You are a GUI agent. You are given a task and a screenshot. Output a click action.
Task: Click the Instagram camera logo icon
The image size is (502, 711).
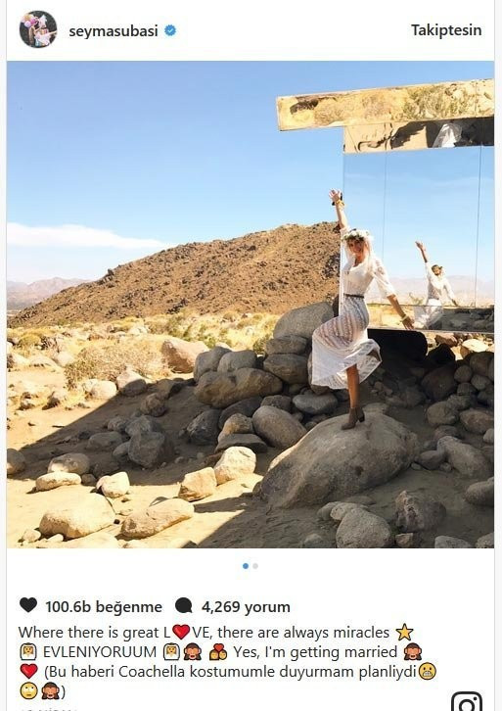467,702
